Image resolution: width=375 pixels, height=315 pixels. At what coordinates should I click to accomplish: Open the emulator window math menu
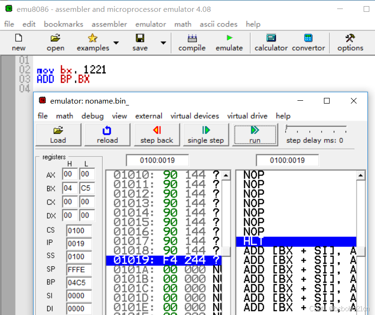pos(65,116)
